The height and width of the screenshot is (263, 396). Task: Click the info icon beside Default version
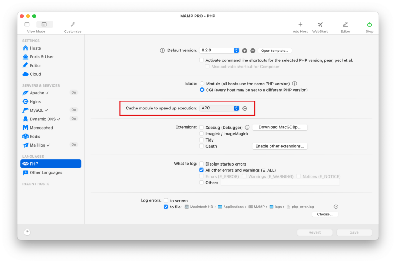pyautogui.click(x=162, y=51)
